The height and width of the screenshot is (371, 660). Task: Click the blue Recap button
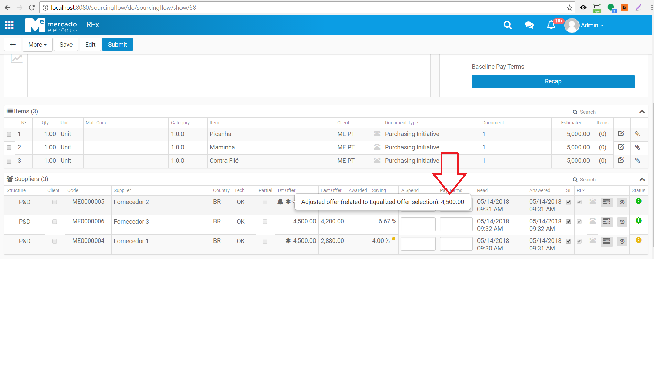pyautogui.click(x=553, y=81)
